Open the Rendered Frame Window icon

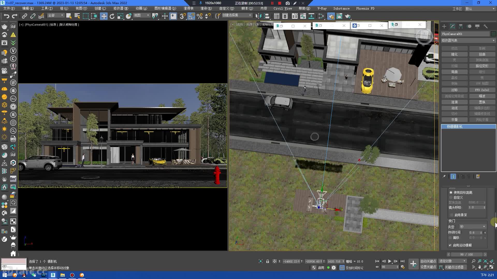click(339, 16)
